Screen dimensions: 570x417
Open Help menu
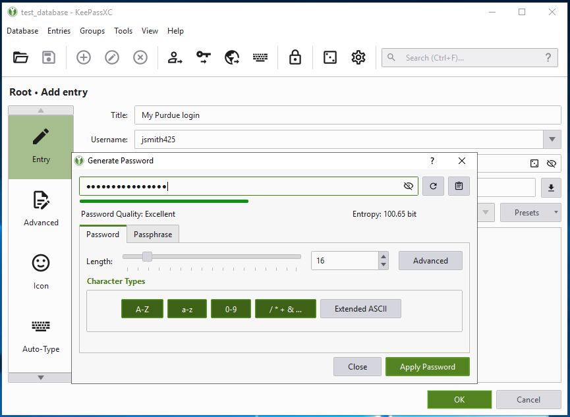point(175,31)
